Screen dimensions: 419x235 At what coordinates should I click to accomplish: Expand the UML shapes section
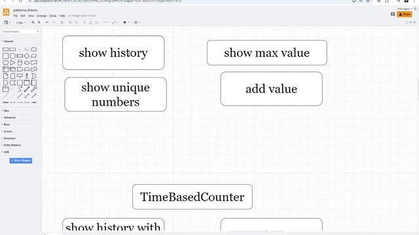(6, 152)
